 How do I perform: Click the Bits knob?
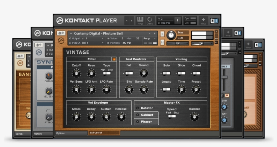[x=129, y=89]
